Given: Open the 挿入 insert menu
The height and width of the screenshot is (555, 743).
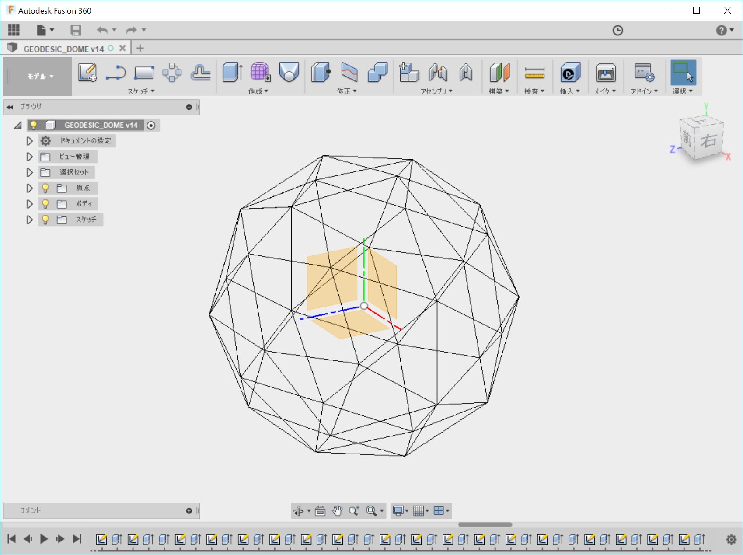Looking at the screenshot, I should pyautogui.click(x=570, y=91).
